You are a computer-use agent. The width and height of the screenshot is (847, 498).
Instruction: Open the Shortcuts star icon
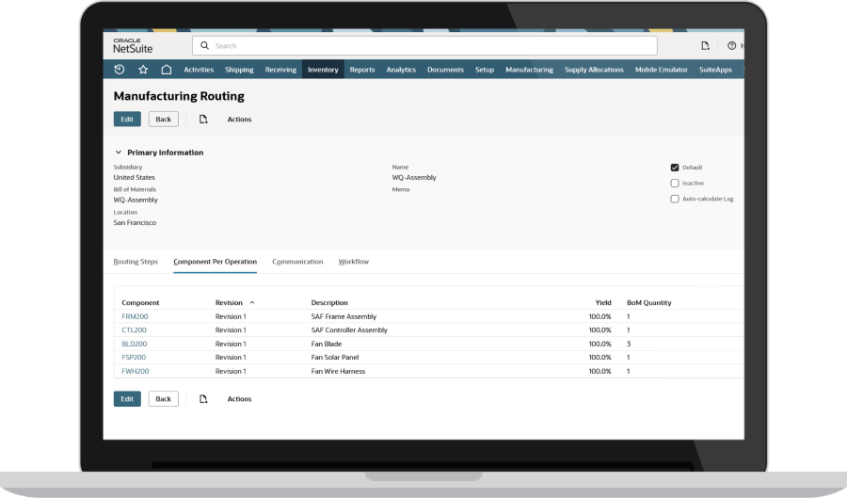click(143, 69)
